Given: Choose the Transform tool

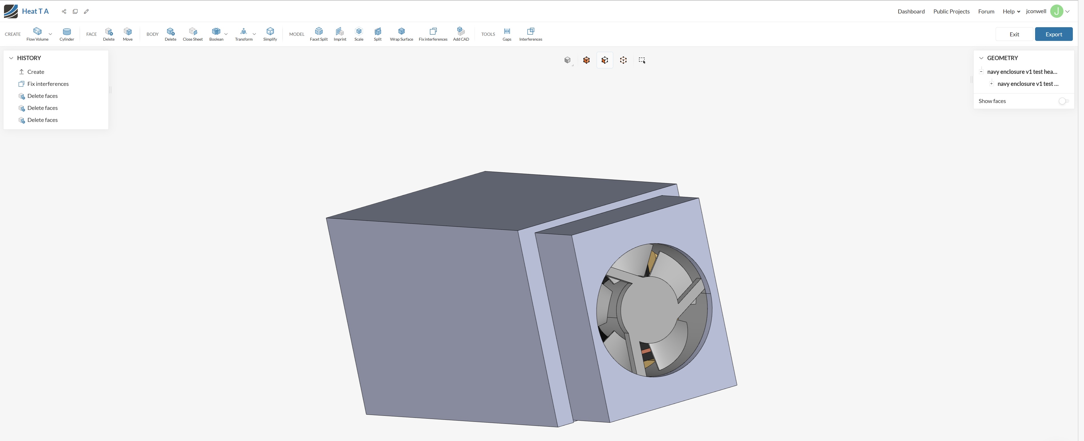Looking at the screenshot, I should 244,34.
